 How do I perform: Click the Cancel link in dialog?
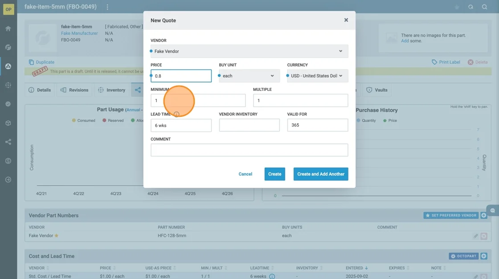coord(245,174)
